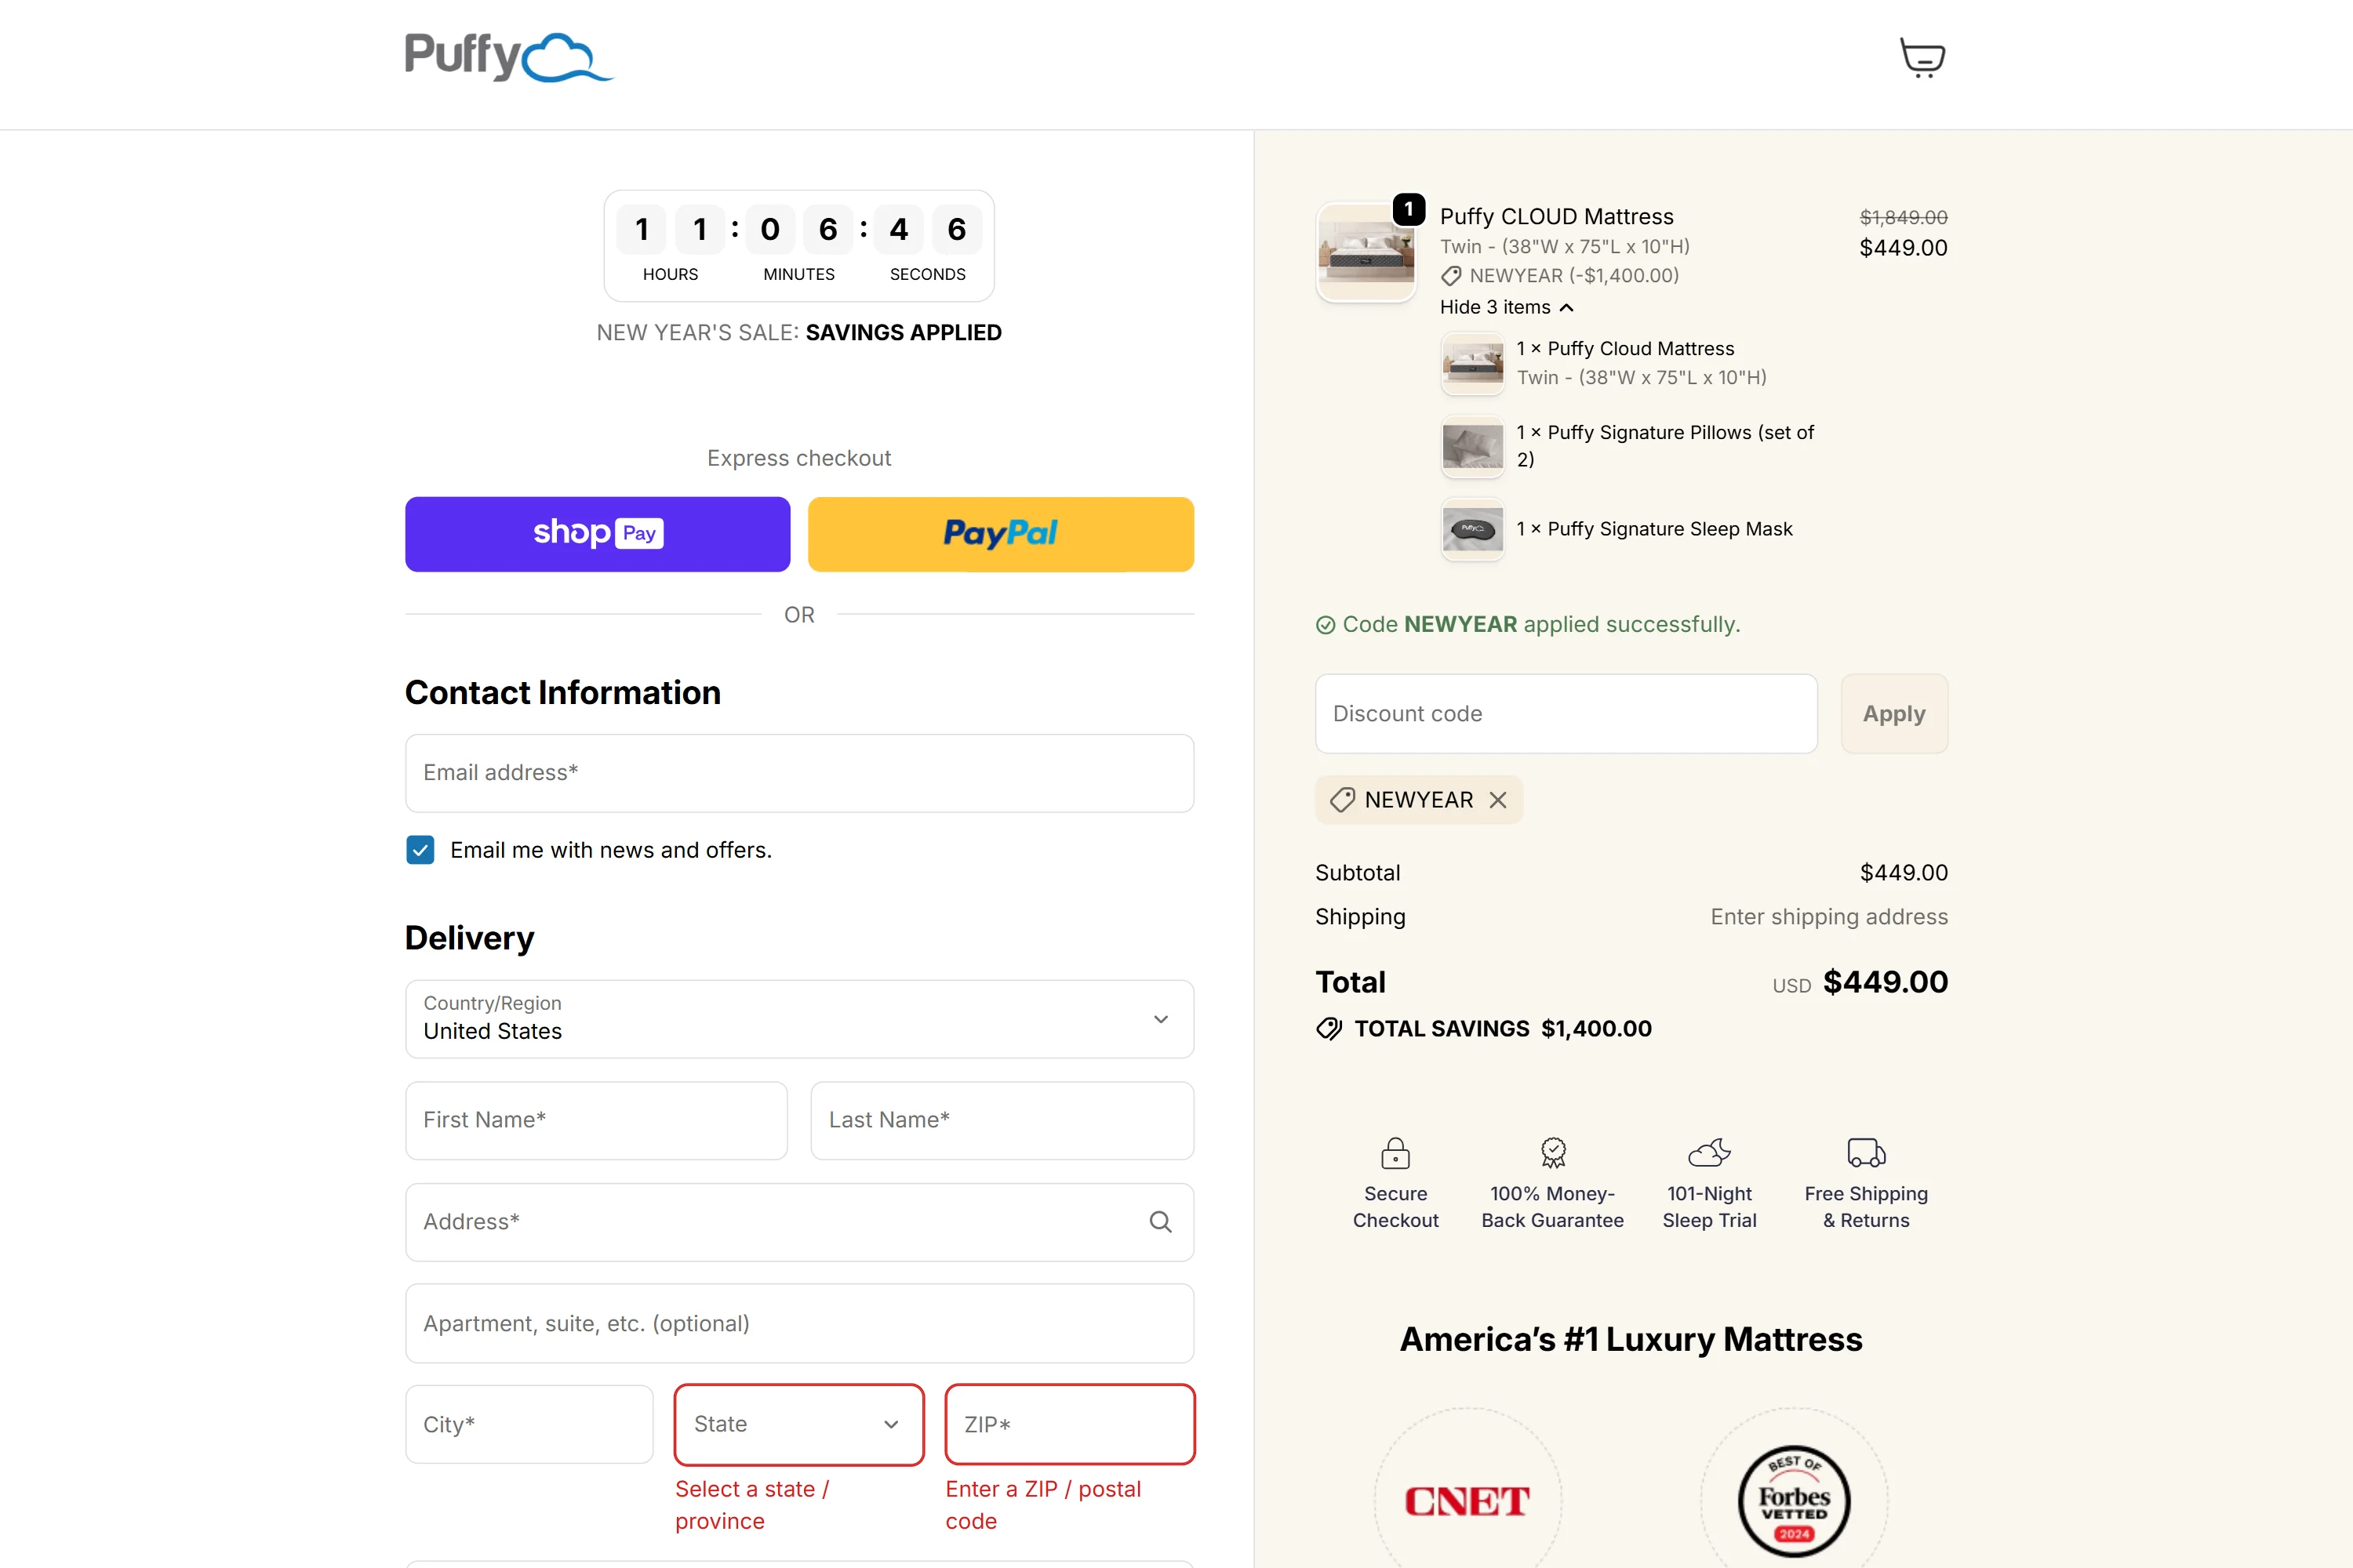Uncheck Email me with news and offers
Image resolution: width=2353 pixels, height=1568 pixels.
(x=420, y=850)
